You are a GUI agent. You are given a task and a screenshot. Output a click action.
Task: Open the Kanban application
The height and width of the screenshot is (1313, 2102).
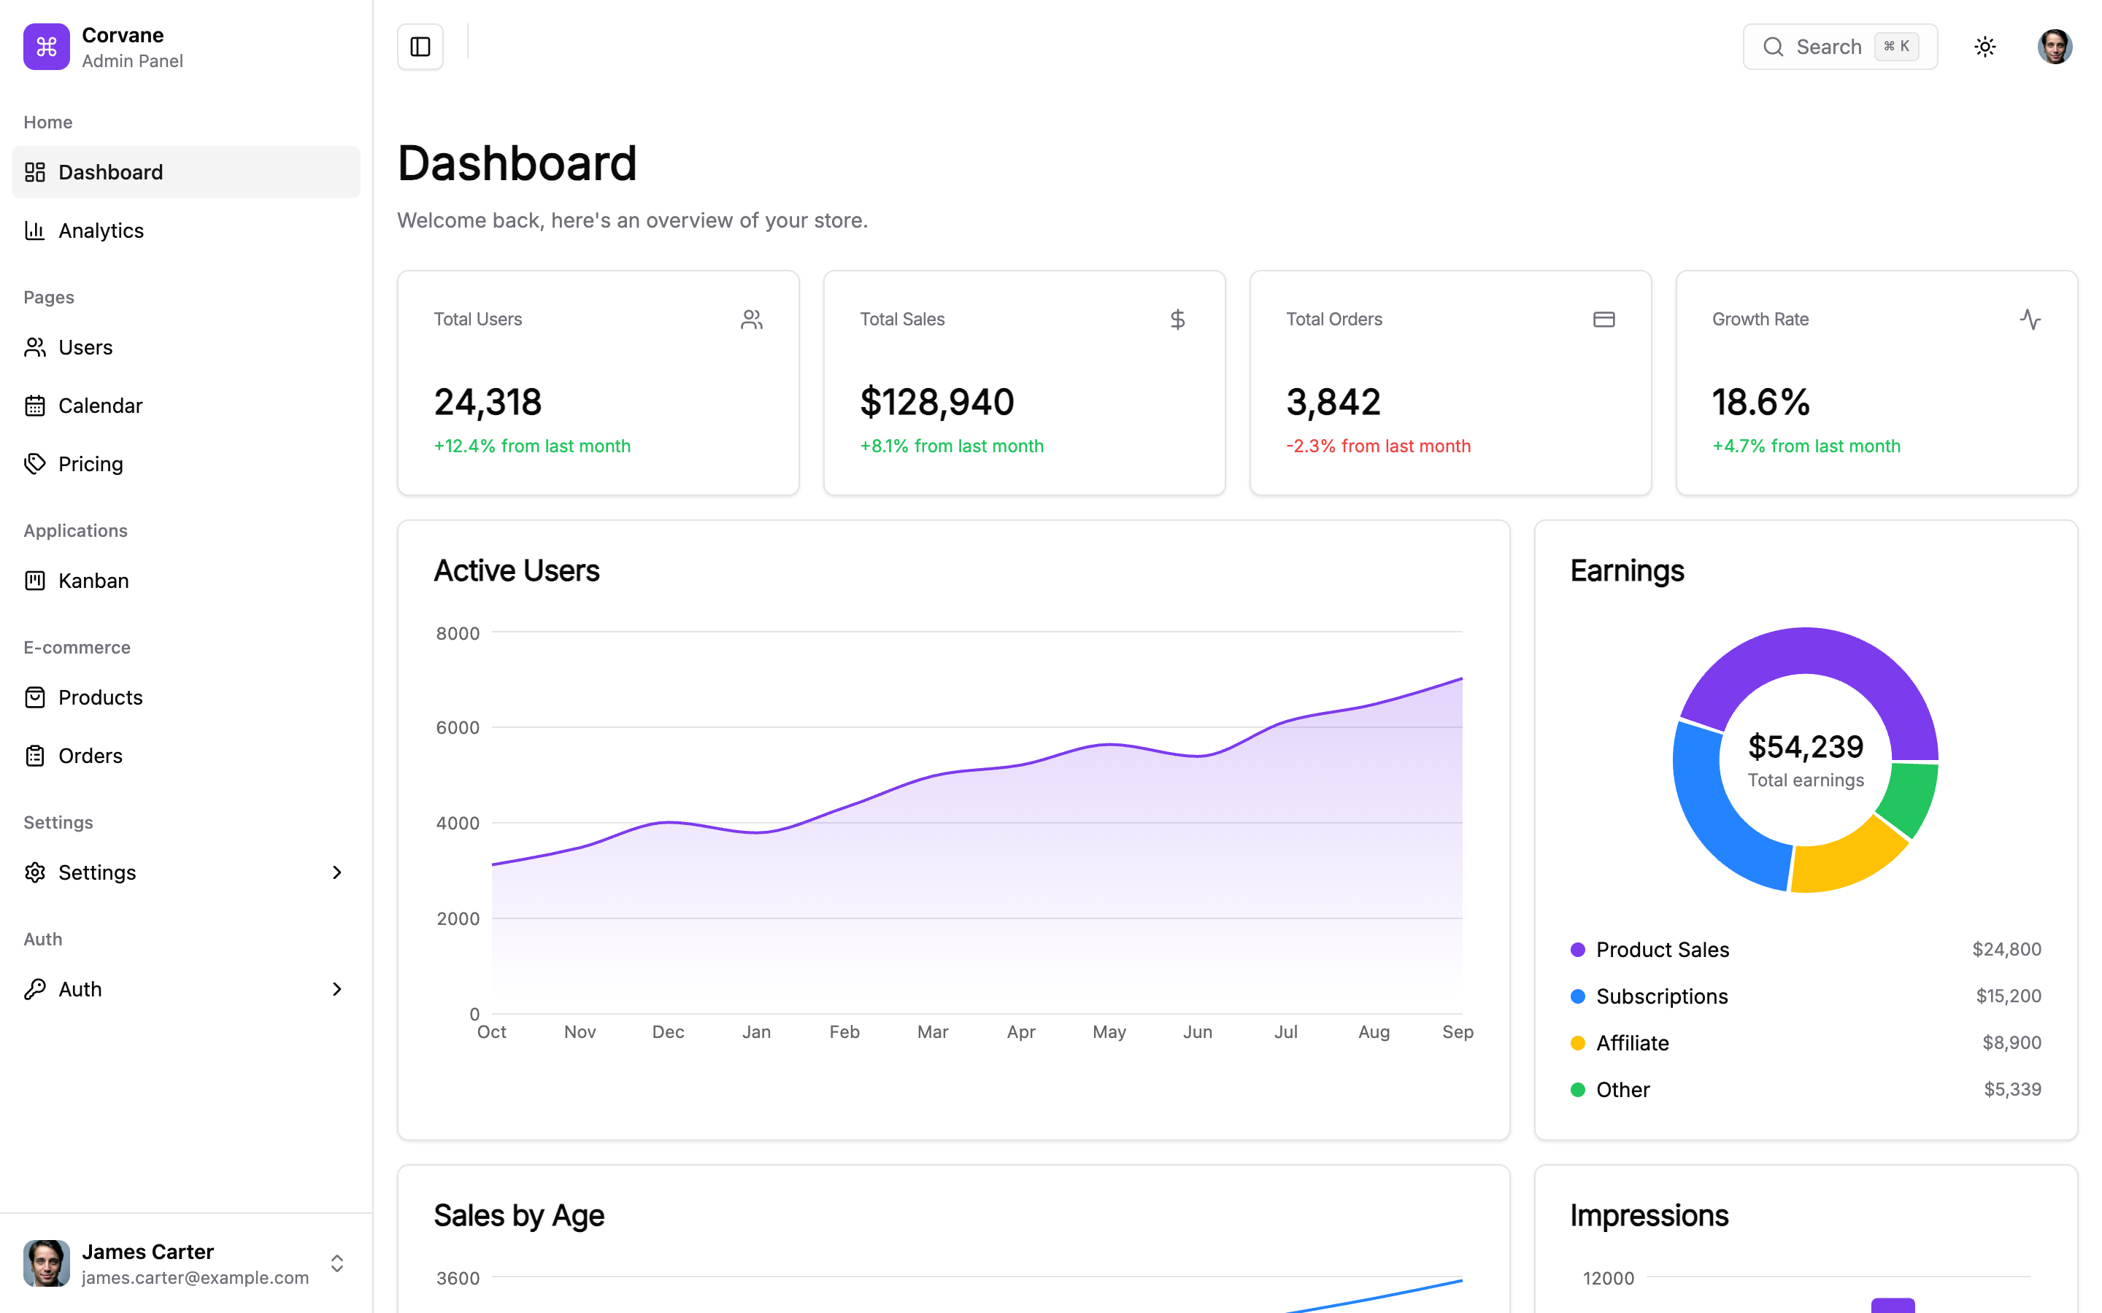click(x=186, y=580)
